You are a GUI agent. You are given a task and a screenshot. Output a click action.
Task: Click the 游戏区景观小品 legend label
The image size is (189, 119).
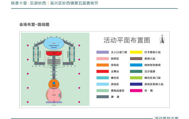pos(154,84)
